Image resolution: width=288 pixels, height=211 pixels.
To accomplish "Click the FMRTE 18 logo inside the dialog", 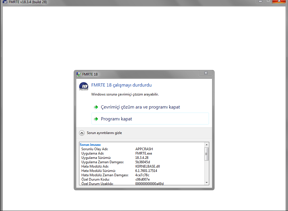I will point(84,86).
